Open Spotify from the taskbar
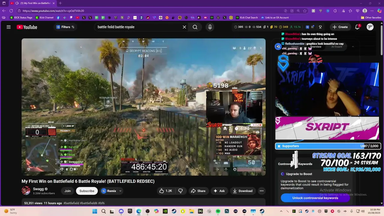The image size is (384, 216). point(218,211)
